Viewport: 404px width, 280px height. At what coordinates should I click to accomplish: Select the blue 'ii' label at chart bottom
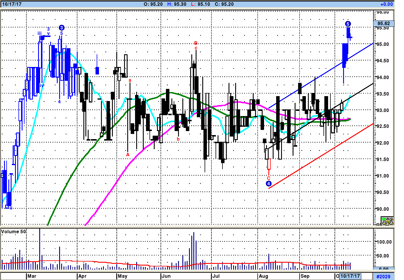point(11,208)
